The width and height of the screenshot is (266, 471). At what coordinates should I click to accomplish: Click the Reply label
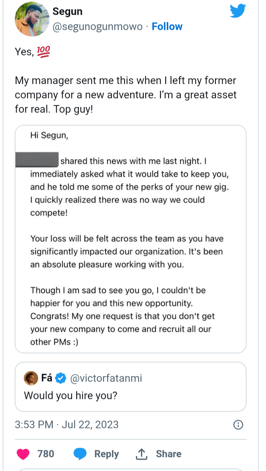point(106,454)
